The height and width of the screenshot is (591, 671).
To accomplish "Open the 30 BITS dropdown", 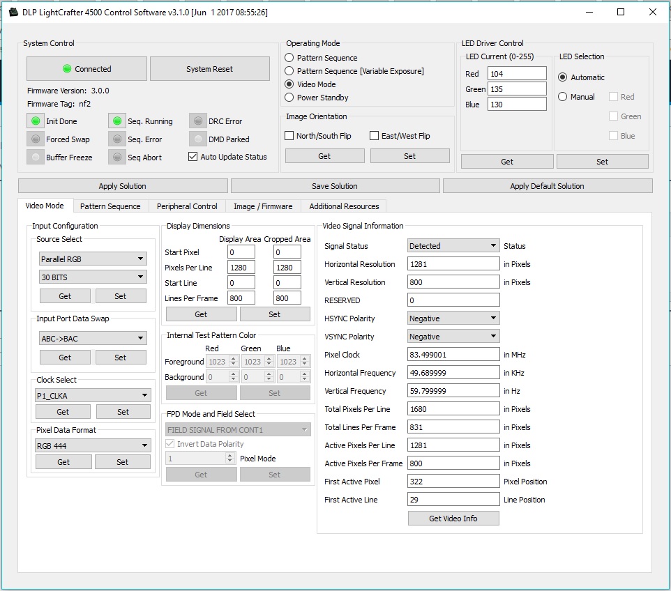I will (93, 277).
